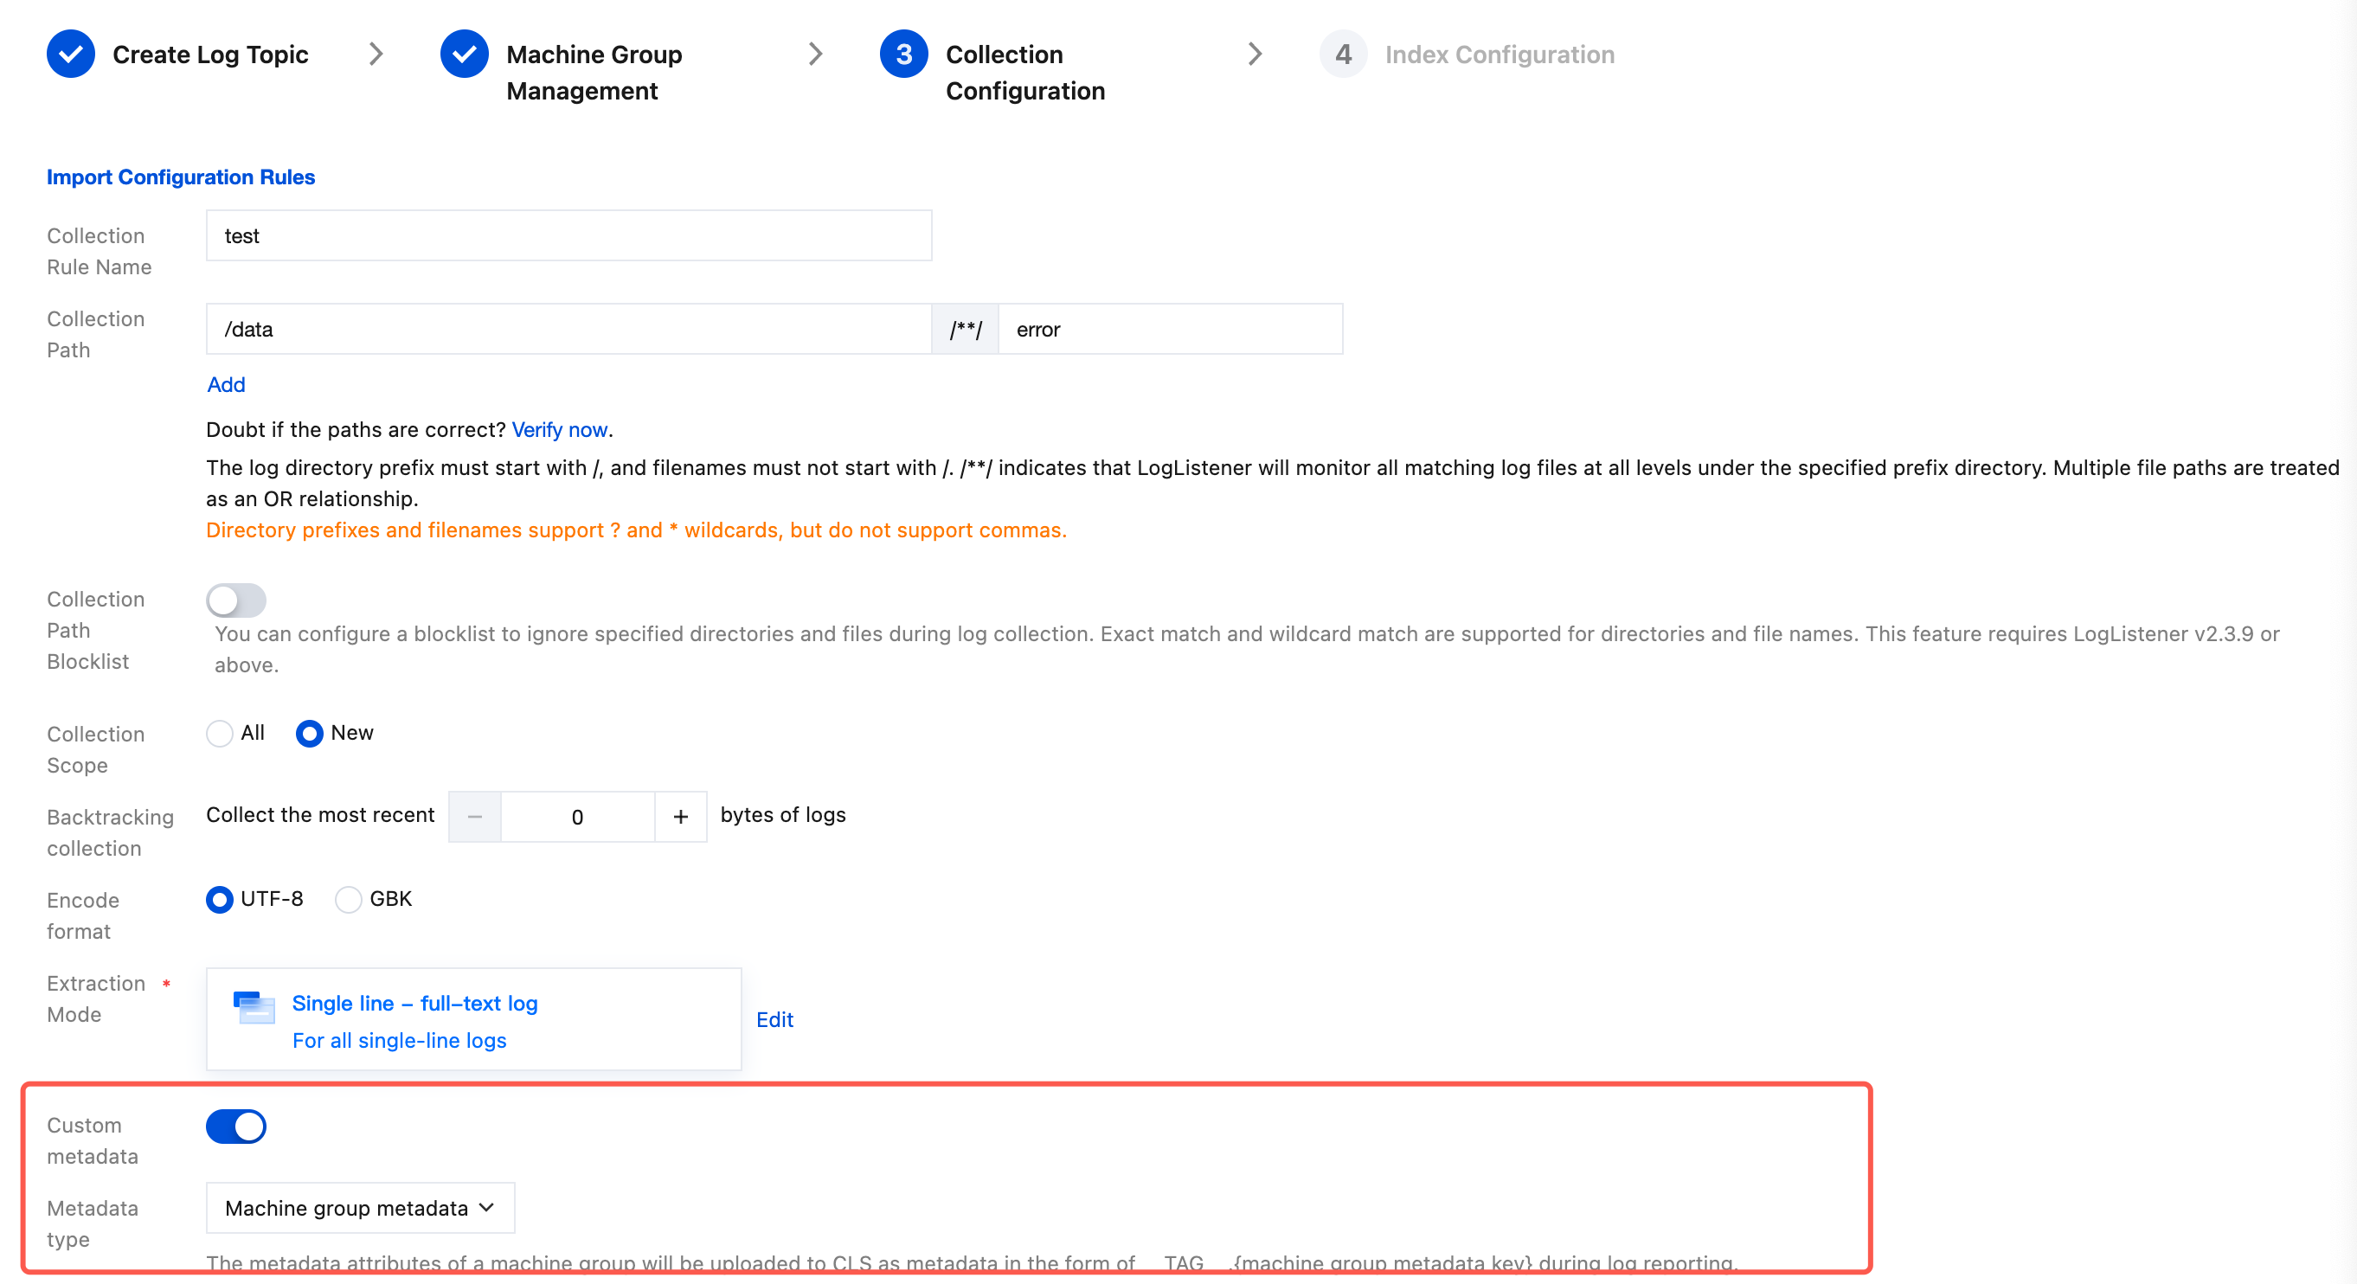2357x1284 pixels.
Task: Click Add to add another collection path
Action: point(225,384)
